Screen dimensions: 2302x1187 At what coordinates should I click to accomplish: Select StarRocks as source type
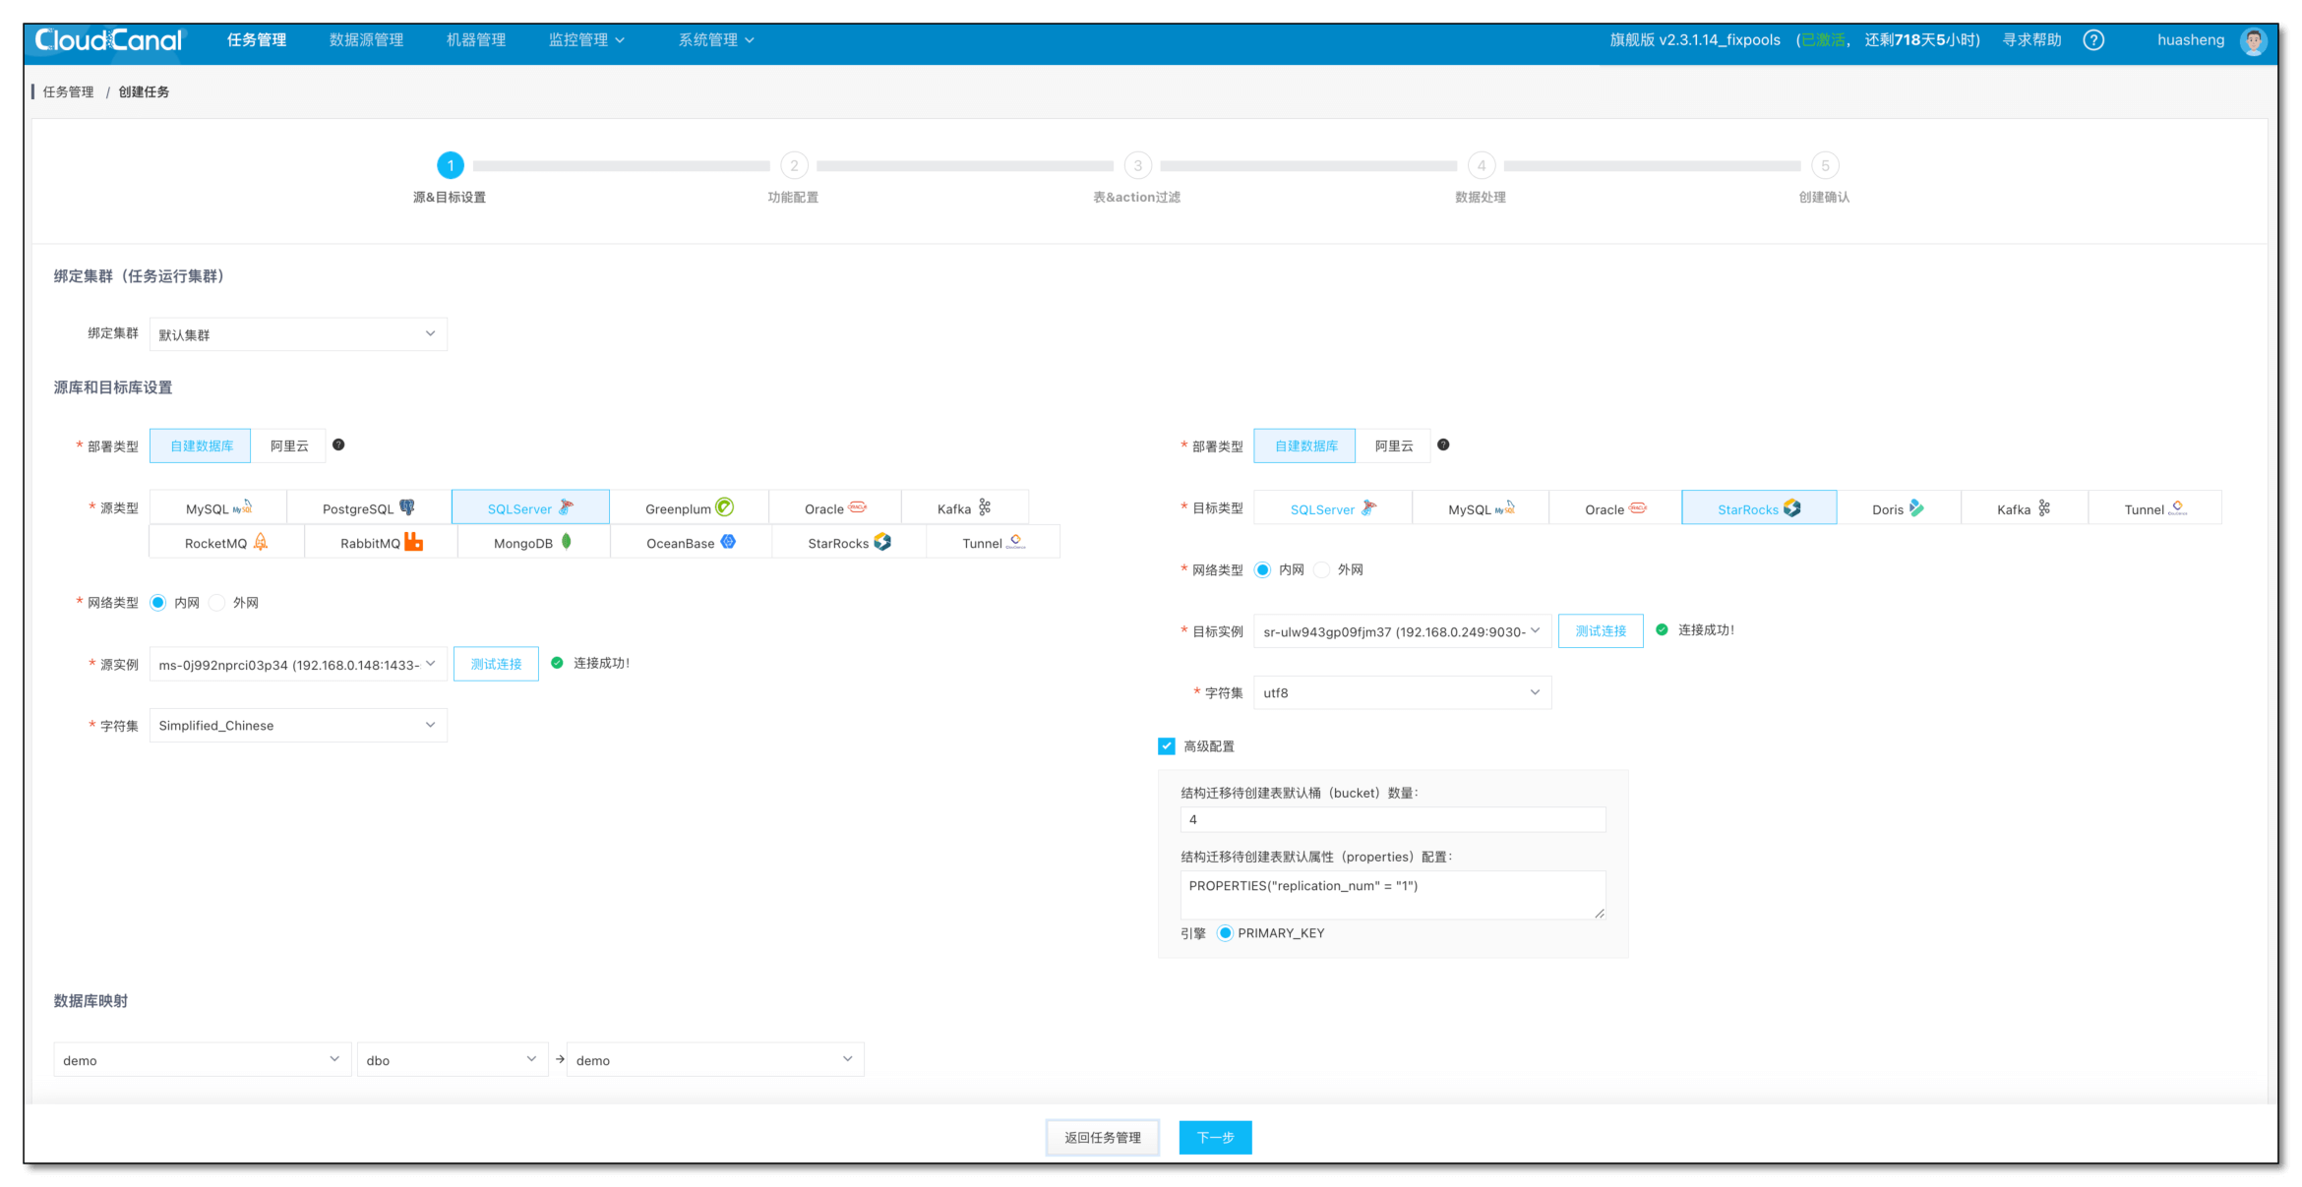tap(849, 542)
